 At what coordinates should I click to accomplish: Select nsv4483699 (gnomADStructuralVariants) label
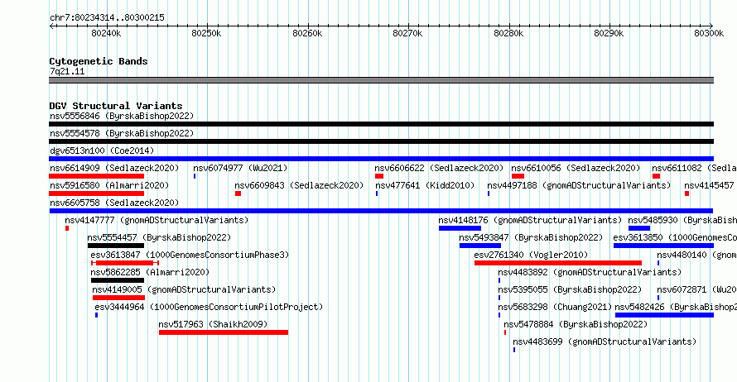point(605,341)
